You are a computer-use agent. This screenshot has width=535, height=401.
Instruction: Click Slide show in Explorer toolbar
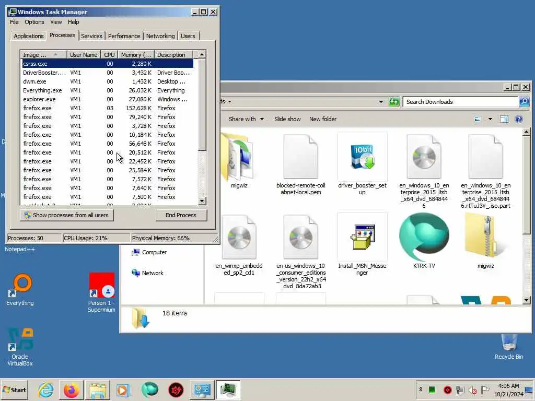(287, 119)
